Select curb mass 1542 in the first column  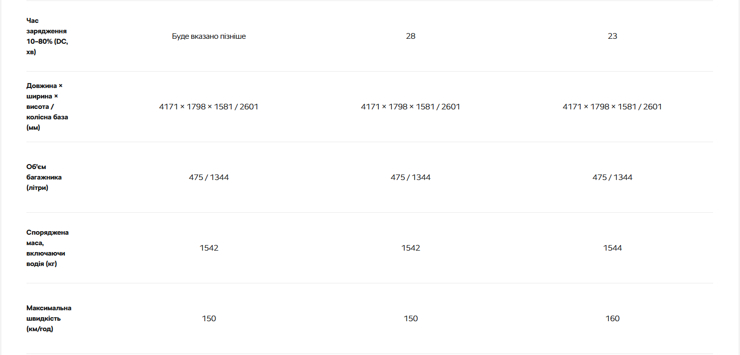pos(209,248)
